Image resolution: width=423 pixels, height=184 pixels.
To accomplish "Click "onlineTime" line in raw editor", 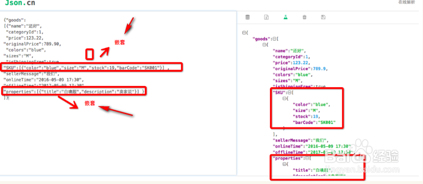I will pos(44,80).
